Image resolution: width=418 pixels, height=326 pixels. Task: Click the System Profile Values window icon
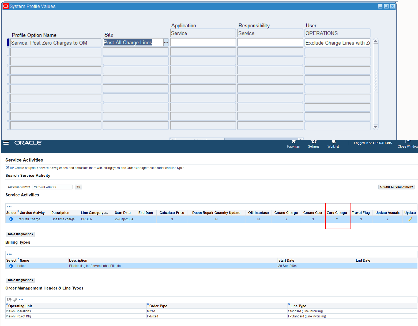point(6,6)
